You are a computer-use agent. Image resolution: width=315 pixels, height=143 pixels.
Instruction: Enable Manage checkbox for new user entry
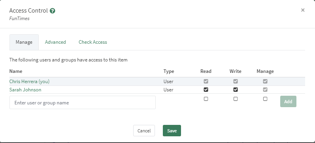(x=265, y=99)
